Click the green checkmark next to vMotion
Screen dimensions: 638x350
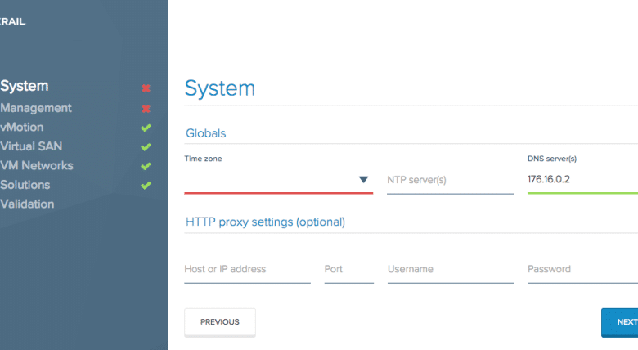coord(146,128)
